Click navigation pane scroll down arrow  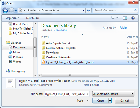tap(35, 75)
